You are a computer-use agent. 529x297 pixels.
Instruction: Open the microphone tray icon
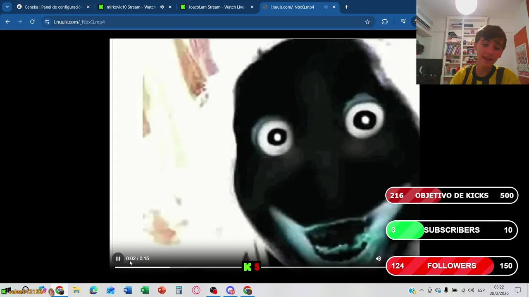446,290
